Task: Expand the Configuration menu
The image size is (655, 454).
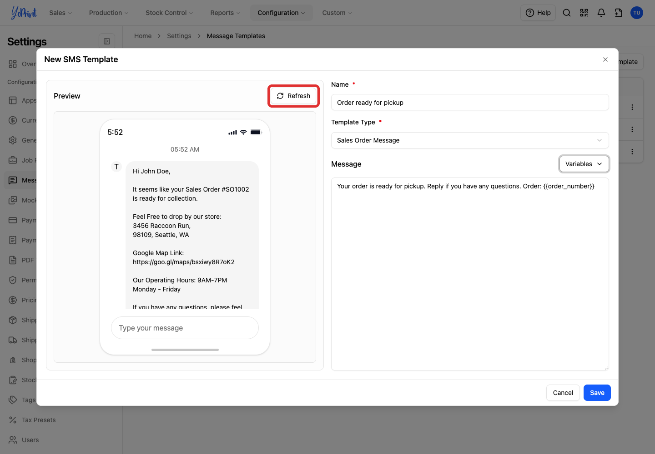Action: click(281, 13)
